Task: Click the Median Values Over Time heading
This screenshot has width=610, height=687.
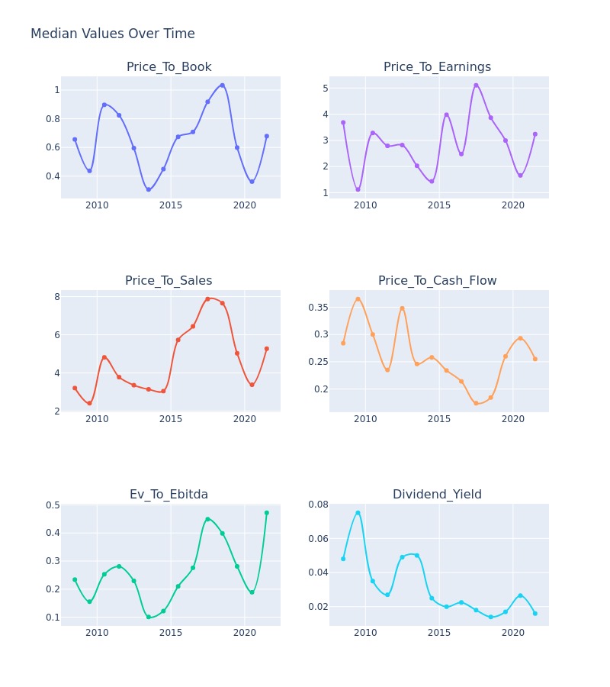Action: pos(112,34)
